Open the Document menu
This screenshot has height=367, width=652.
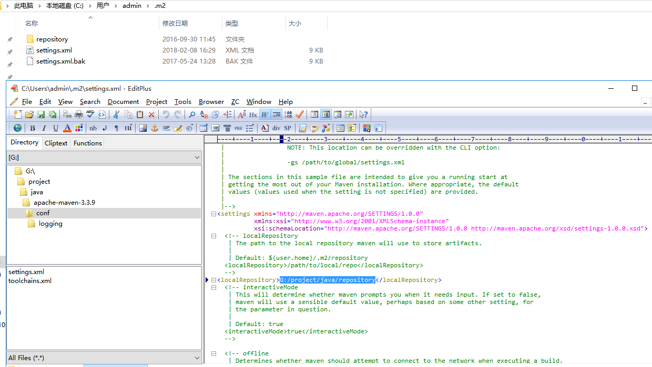click(x=123, y=102)
